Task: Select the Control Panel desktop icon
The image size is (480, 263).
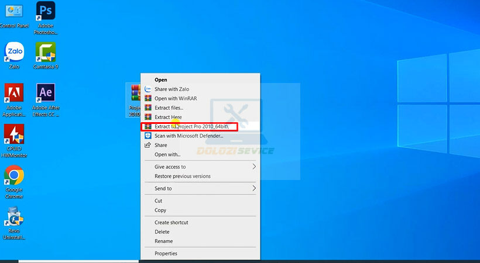Action: 14,12
